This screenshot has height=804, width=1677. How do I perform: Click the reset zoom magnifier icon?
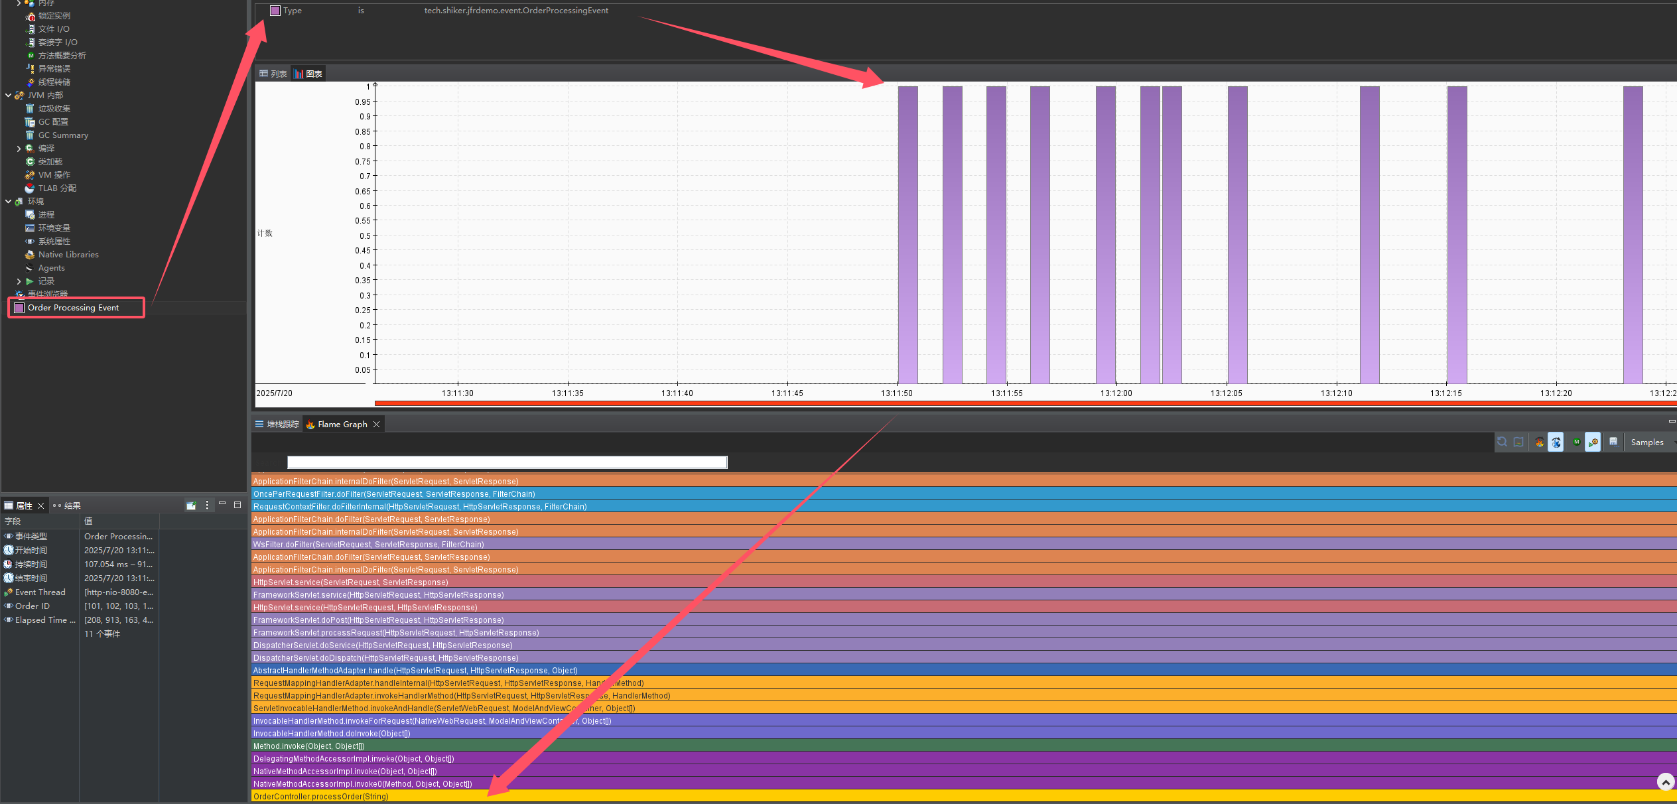point(1502,442)
